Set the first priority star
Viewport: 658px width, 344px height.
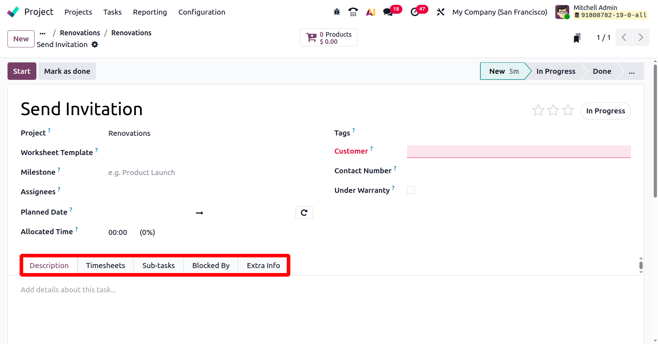(538, 111)
